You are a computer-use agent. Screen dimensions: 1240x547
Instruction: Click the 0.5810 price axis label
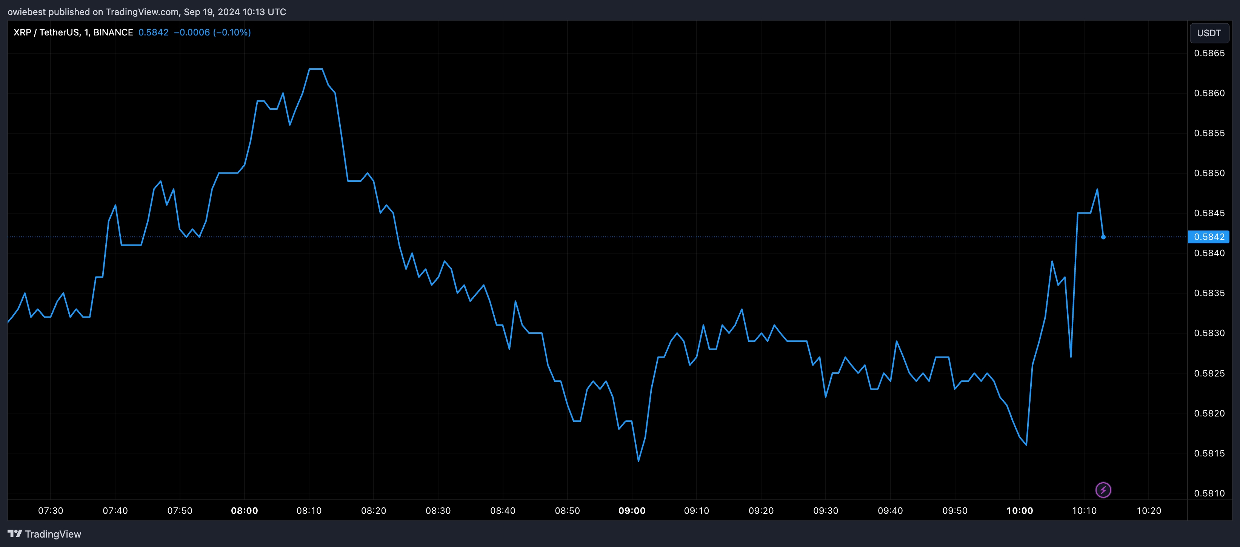click(1209, 493)
